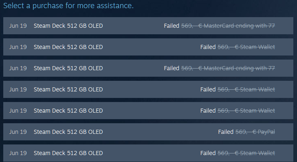Click 'Jun 19' date in the bottom row
The height and width of the screenshot is (162, 297).
pyautogui.click(x=18, y=153)
